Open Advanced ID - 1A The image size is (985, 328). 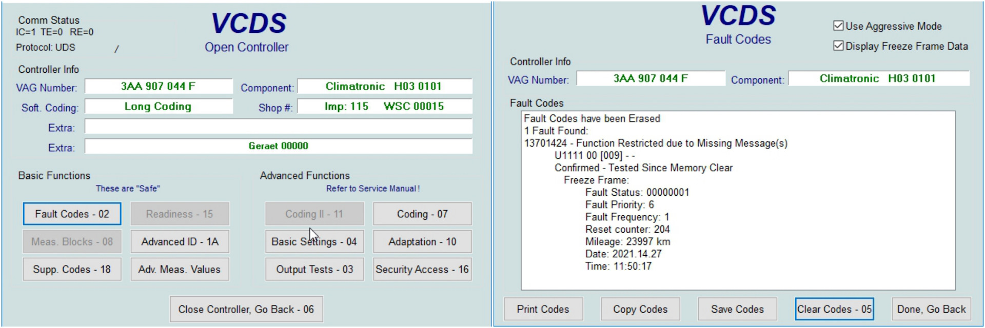tap(180, 241)
